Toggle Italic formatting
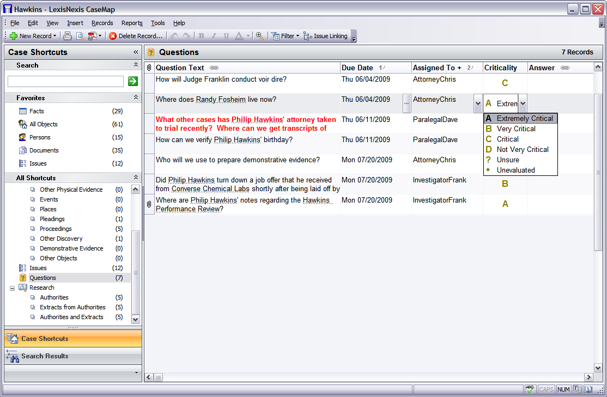Viewport: 607px width, 397px height. 214,36
